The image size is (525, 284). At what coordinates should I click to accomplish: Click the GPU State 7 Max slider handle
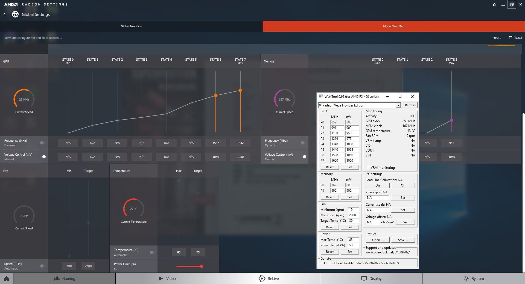coord(240,90)
